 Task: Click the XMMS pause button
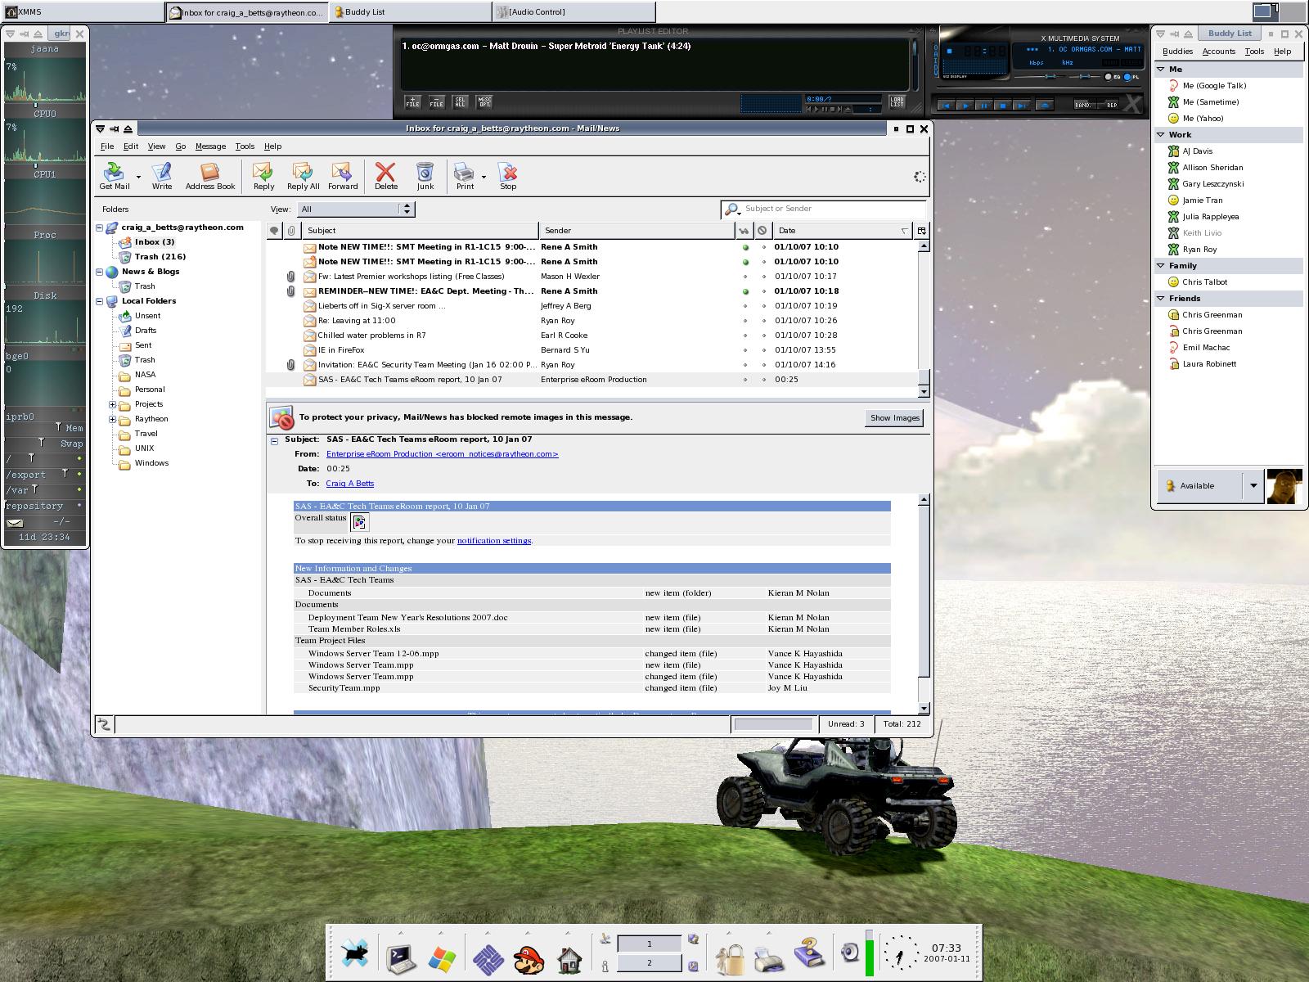pyautogui.click(x=983, y=106)
